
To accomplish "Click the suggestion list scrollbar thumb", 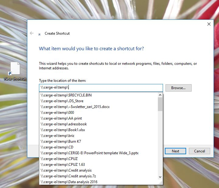I will click(x=160, y=104).
